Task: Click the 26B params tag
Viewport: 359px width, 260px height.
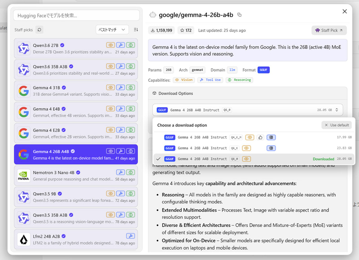Action: point(169,70)
